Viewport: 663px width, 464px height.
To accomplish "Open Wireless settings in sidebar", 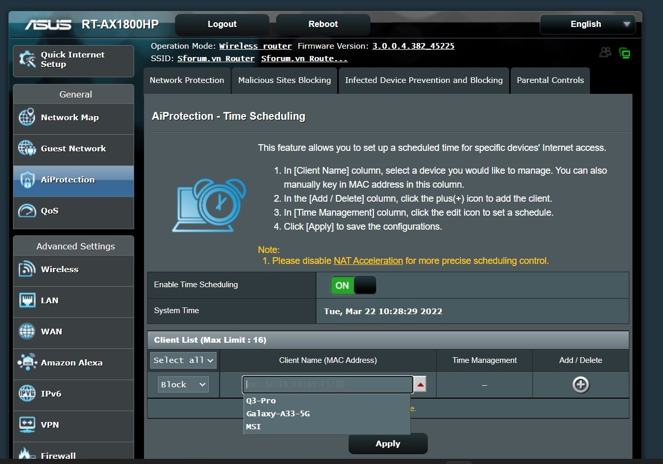I will click(74, 271).
